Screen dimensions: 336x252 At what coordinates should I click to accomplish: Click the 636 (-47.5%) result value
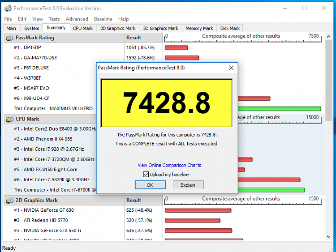coord(139,231)
